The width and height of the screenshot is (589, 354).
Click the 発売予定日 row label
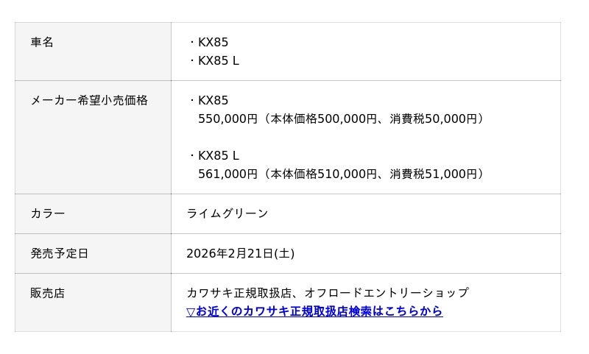tap(60, 254)
